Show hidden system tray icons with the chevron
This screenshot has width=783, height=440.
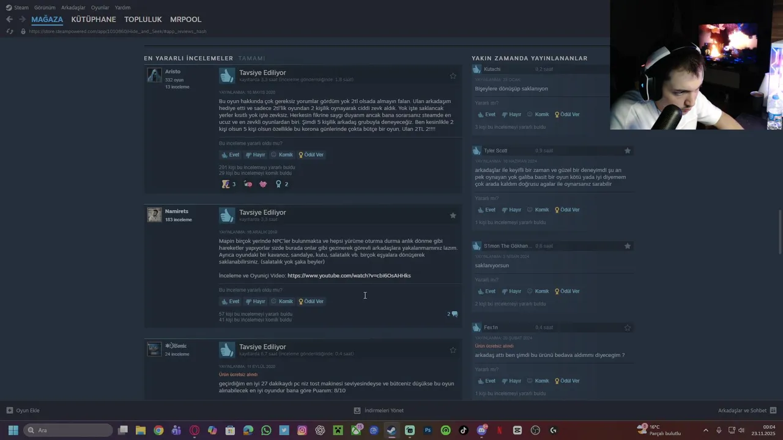click(705, 430)
